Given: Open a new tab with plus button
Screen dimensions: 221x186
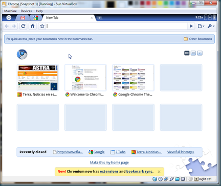Looking at the screenshot, I should [x=99, y=18].
